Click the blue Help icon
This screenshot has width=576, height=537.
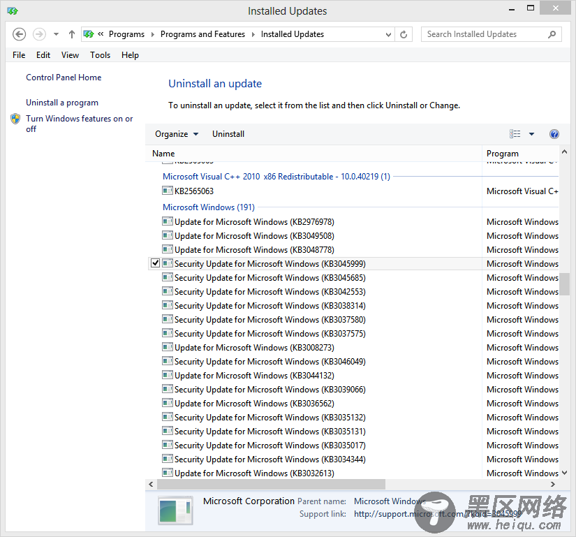[554, 134]
